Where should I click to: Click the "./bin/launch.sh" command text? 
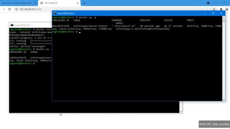(124, 26)
